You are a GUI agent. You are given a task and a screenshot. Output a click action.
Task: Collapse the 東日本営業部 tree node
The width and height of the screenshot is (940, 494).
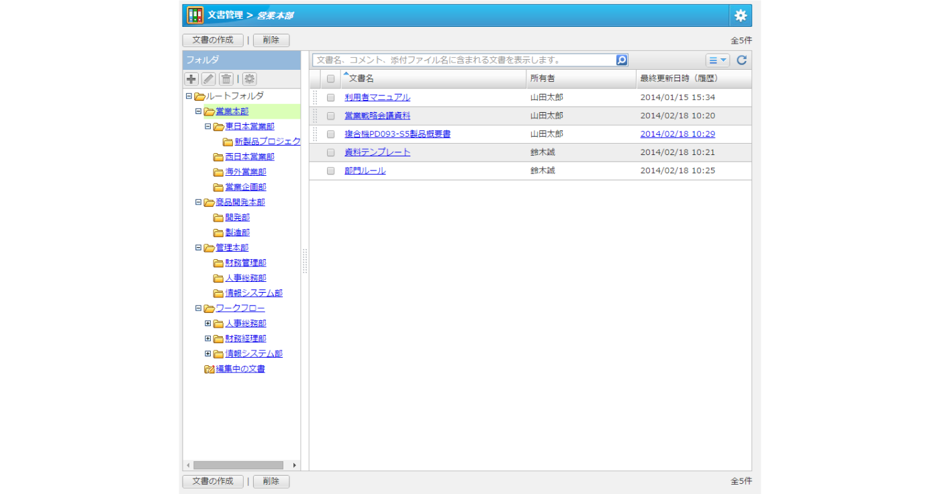[x=207, y=126]
